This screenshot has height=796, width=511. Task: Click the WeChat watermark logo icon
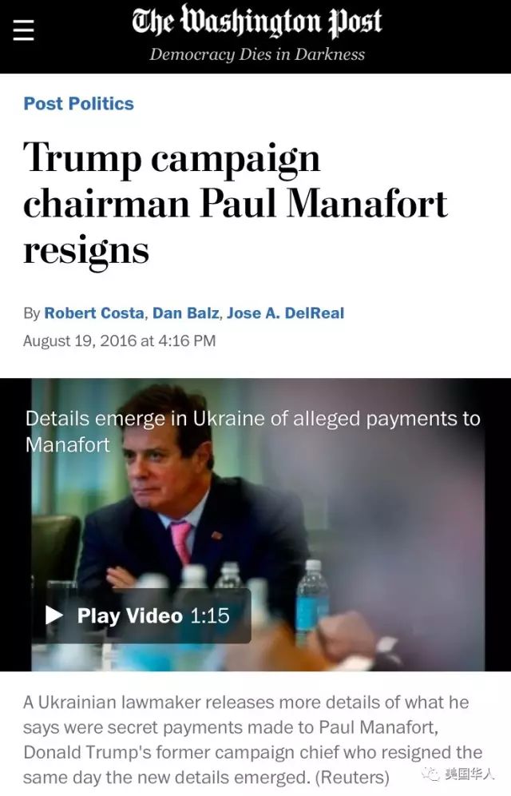click(431, 774)
